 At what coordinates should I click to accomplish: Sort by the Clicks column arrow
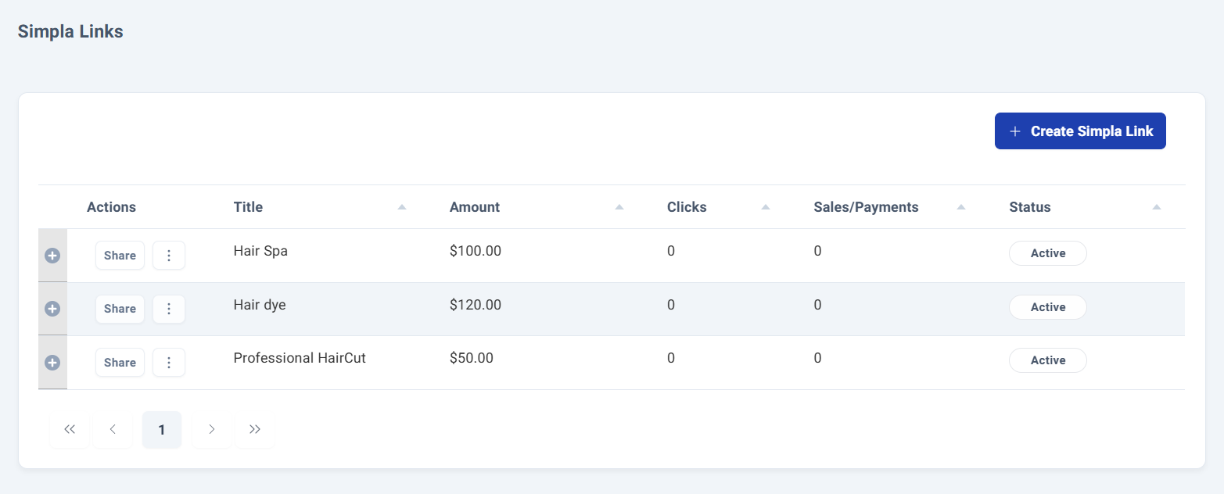tap(766, 207)
